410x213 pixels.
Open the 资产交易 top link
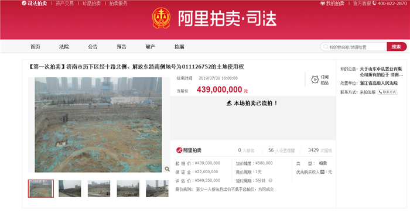(x=64, y=4)
